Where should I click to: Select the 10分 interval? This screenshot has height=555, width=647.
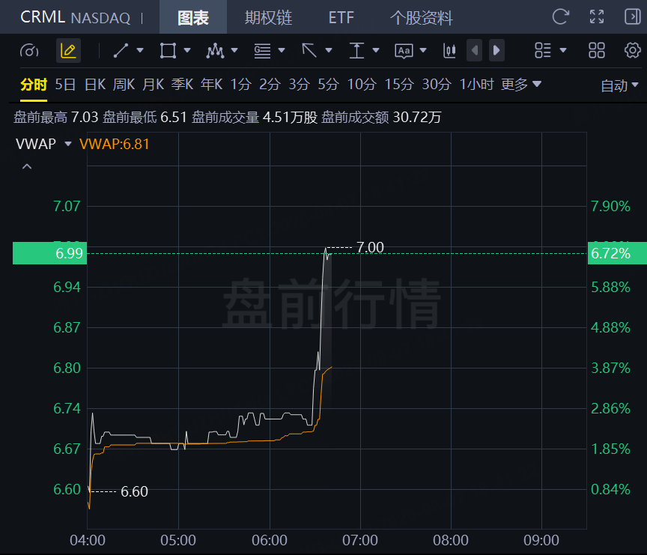tap(362, 85)
